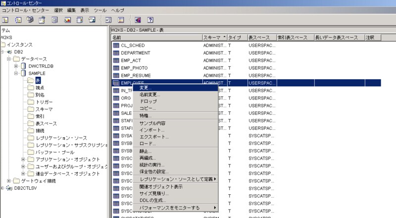Open the Alert Center toolbar icon
This screenshot has width=396, height=218.
(x=55, y=20)
